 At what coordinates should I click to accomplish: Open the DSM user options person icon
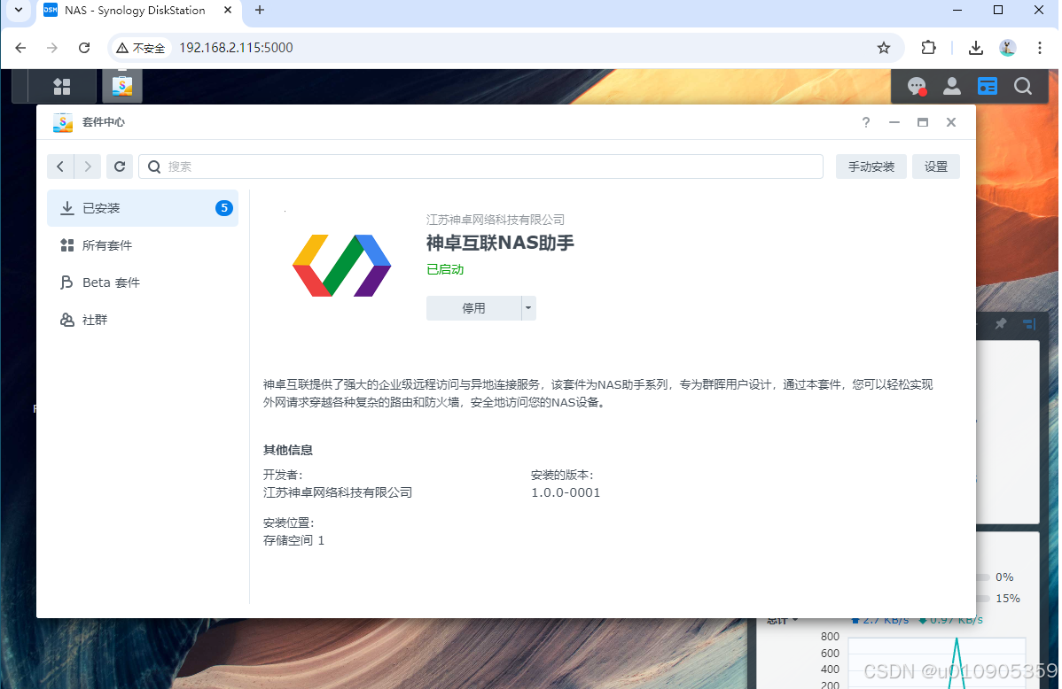coord(951,86)
